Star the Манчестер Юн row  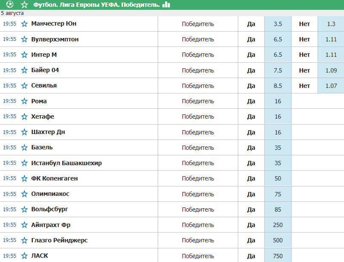click(24, 24)
